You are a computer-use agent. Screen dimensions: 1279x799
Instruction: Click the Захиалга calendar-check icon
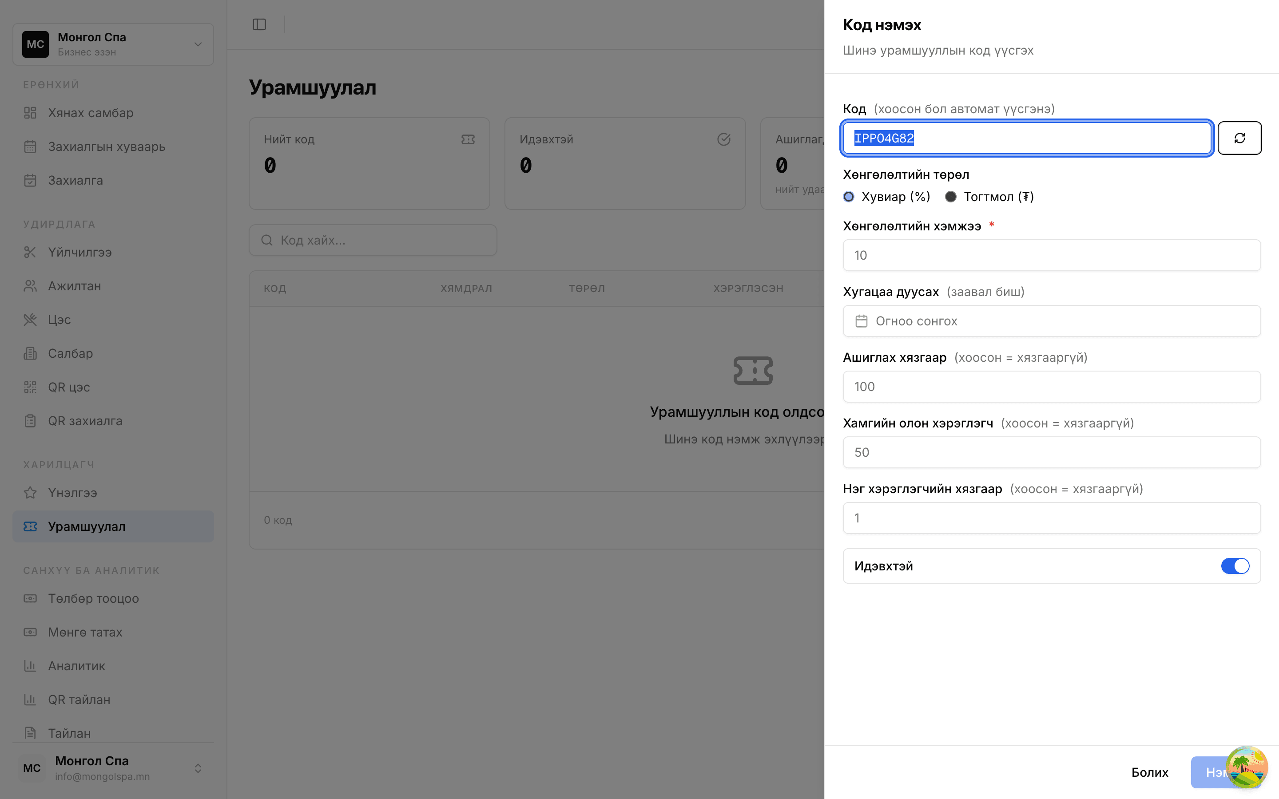click(30, 180)
